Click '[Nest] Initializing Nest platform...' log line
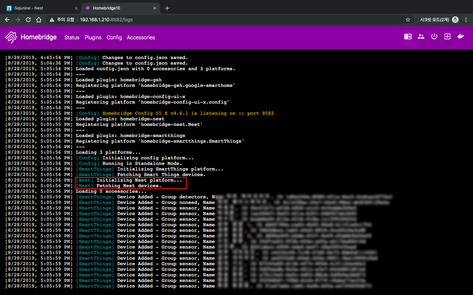 click(129, 180)
